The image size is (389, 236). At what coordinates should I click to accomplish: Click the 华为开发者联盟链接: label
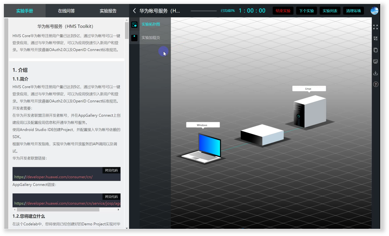point(30,158)
